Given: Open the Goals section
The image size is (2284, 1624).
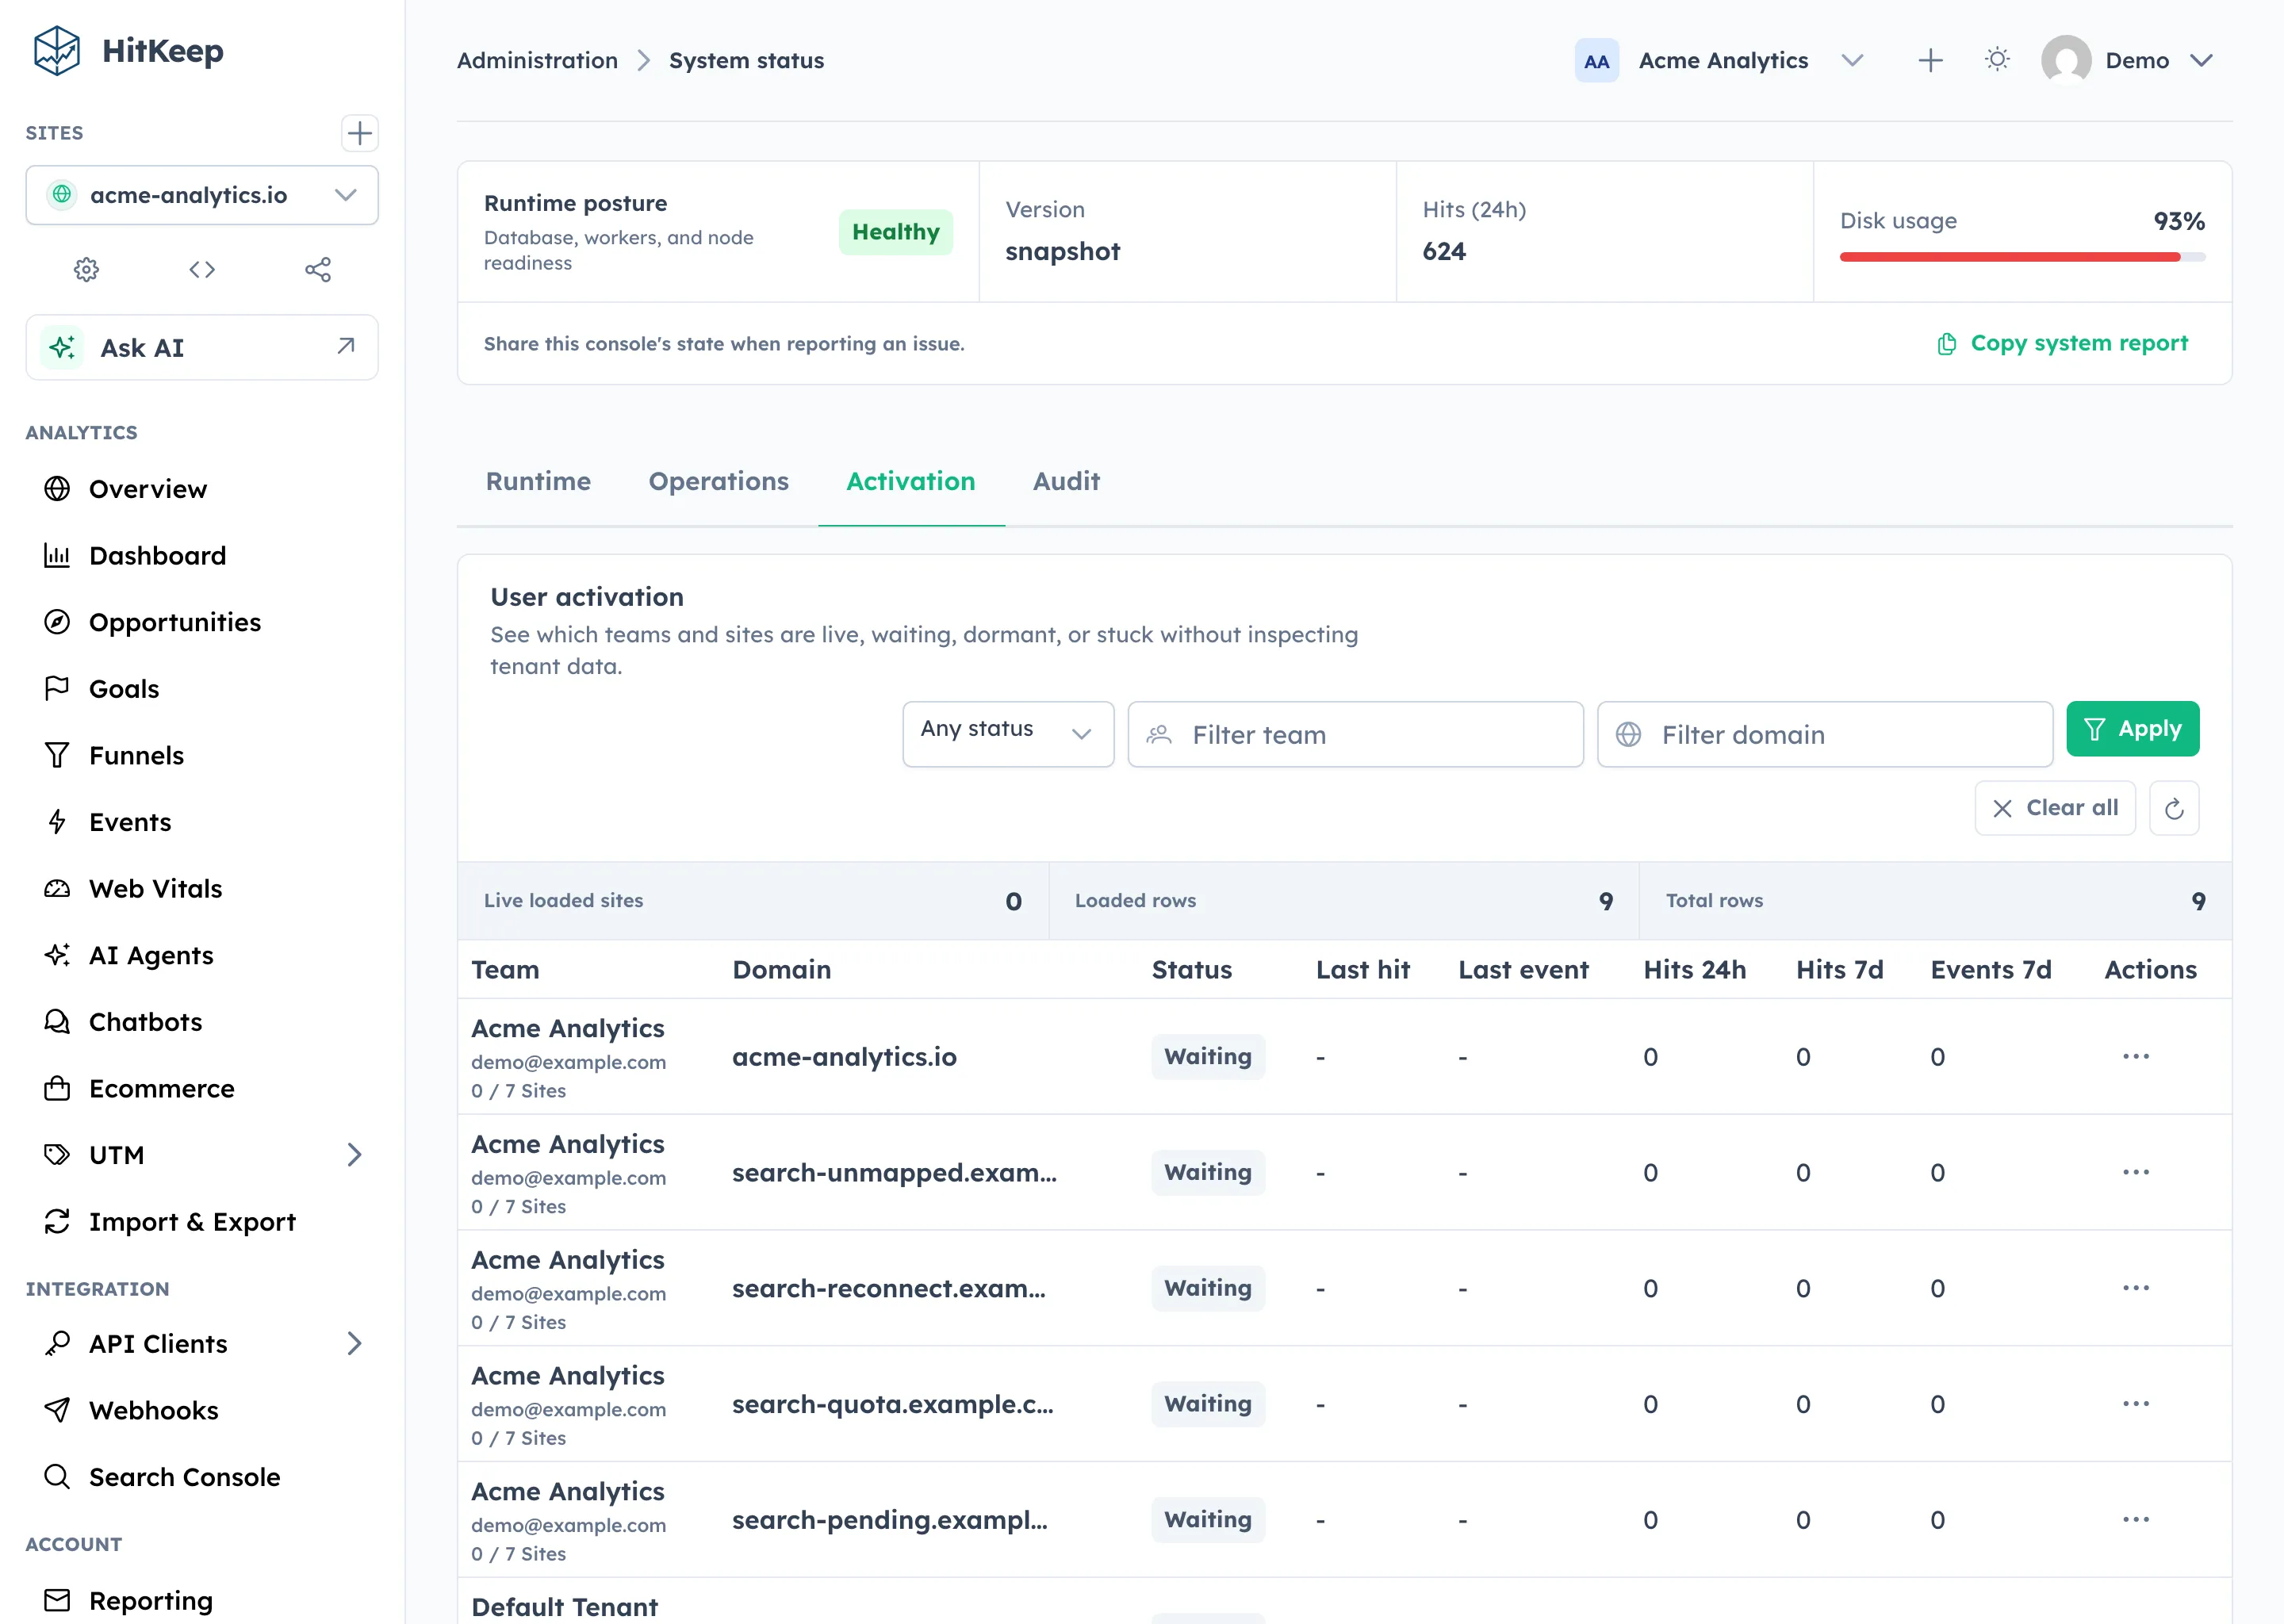Looking at the screenshot, I should 124,688.
